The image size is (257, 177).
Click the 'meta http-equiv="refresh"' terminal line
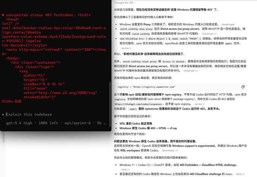[x=56, y=50]
